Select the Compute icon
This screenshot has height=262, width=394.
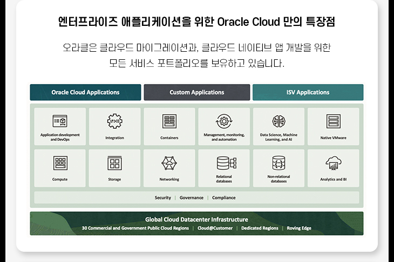[x=60, y=163]
